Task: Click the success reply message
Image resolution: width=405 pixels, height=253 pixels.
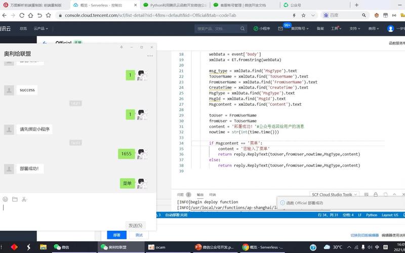Action: [x=27, y=90]
